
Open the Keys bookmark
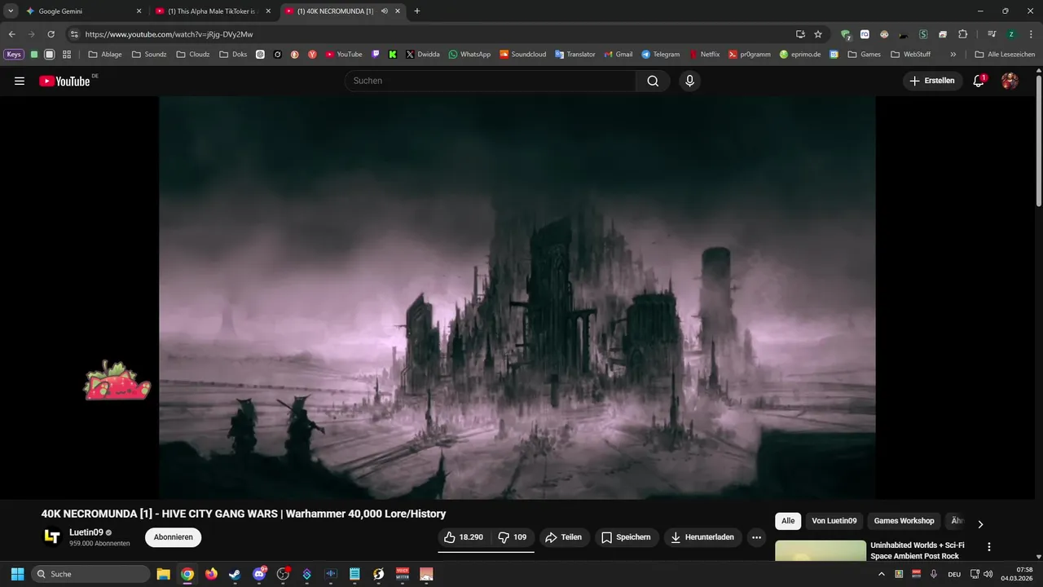pos(14,55)
